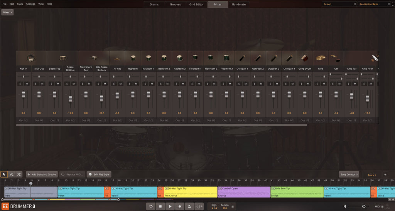The image size is (395, 211).
Task: Expand the Realization Basic preset dropdown
Action: point(374,4)
